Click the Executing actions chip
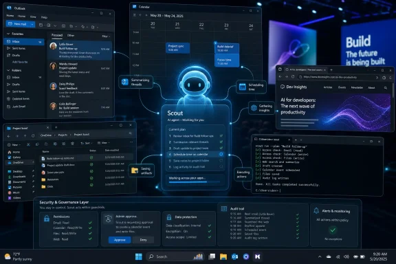The width and height of the screenshot is (396, 264). 243,174
